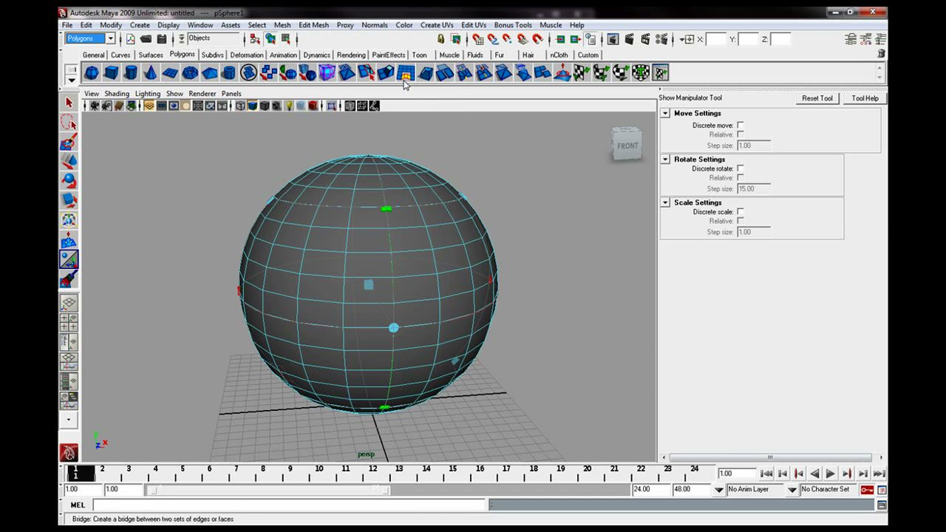Open the Edit Mesh menu
Screen dimensions: 946x532
tap(313, 25)
